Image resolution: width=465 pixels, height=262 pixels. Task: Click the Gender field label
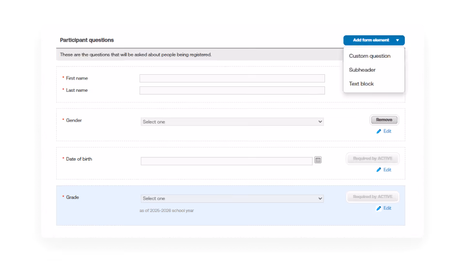pyautogui.click(x=74, y=120)
